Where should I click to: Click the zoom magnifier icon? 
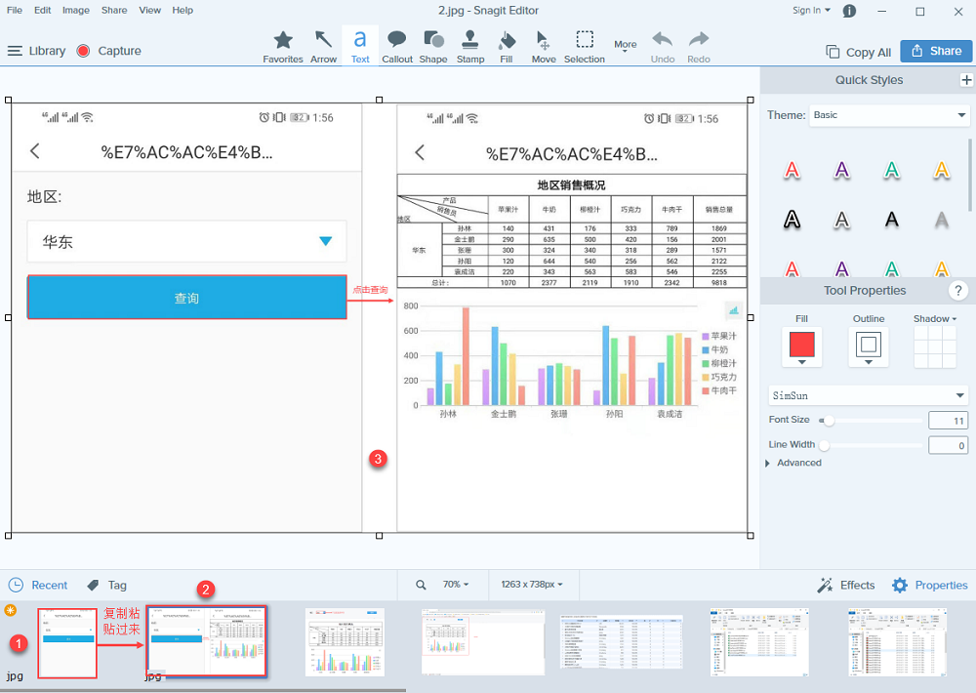pos(421,585)
